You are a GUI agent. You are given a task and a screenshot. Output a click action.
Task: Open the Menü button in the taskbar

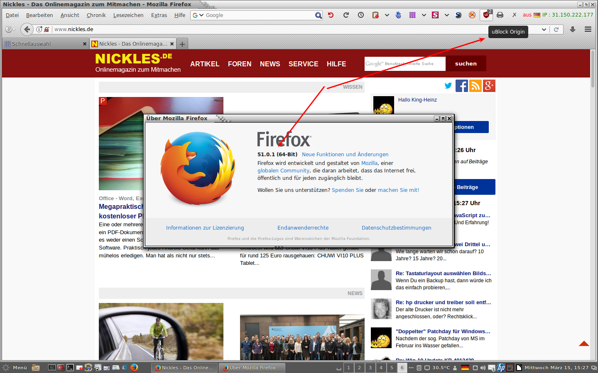coord(15,368)
